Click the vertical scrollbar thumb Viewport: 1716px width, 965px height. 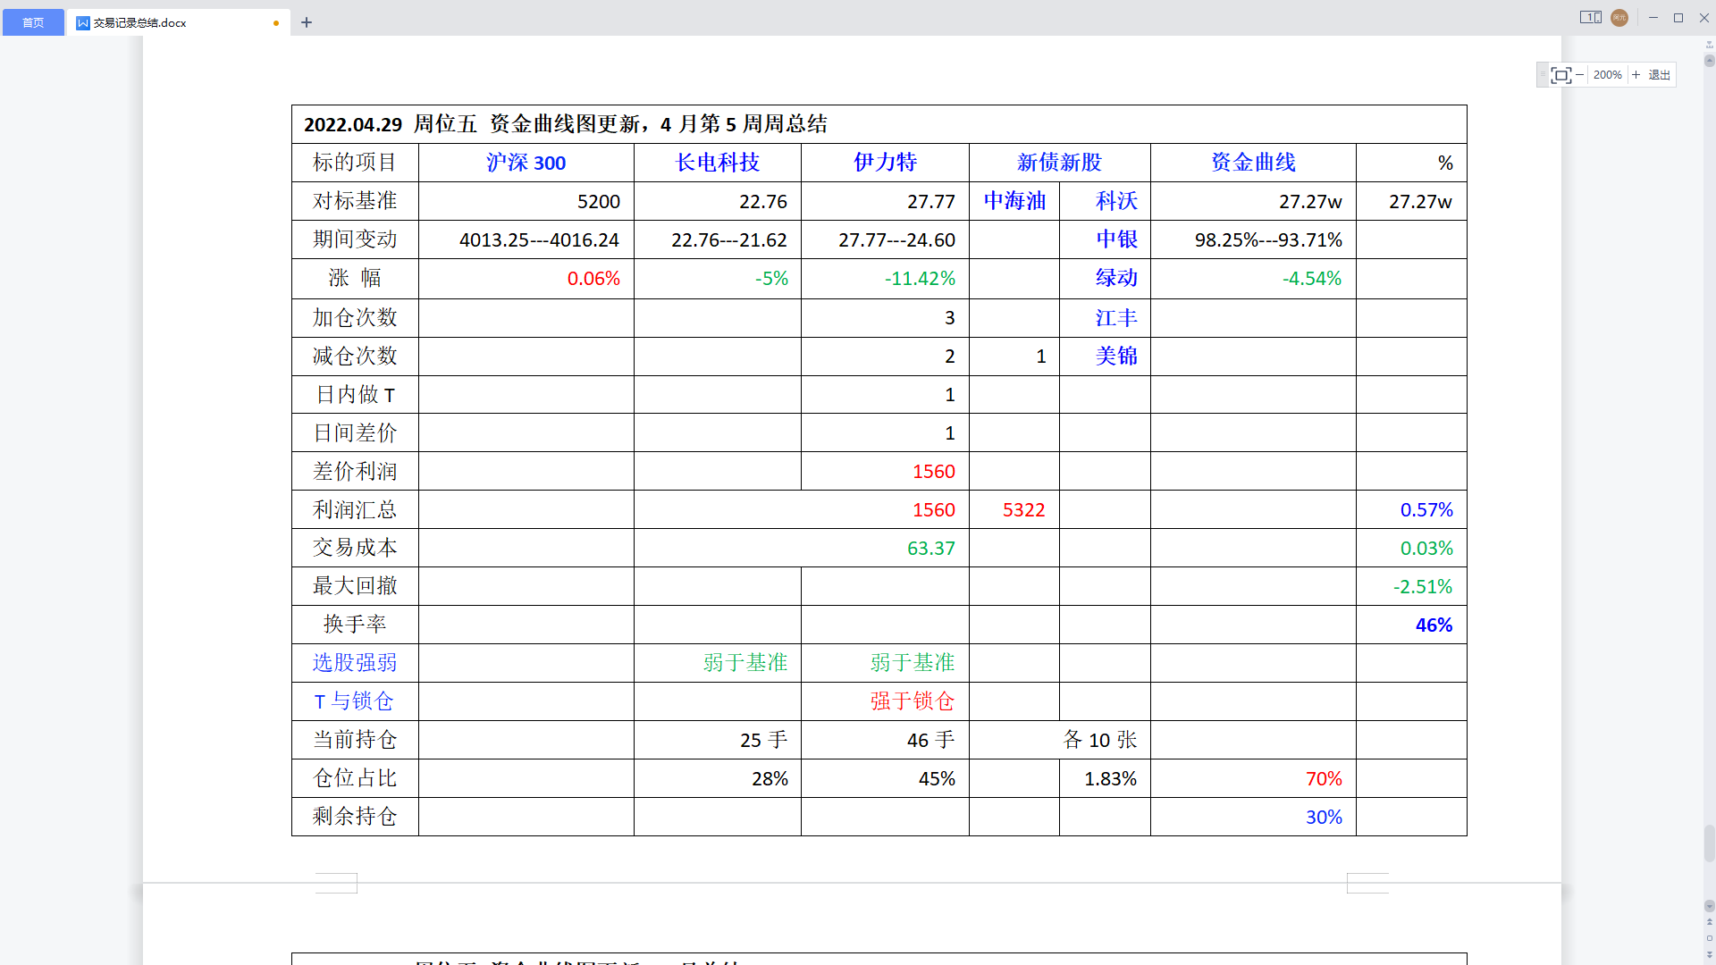1709,843
